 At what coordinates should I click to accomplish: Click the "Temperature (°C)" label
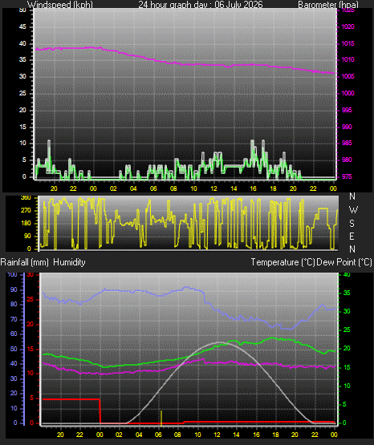tap(283, 262)
